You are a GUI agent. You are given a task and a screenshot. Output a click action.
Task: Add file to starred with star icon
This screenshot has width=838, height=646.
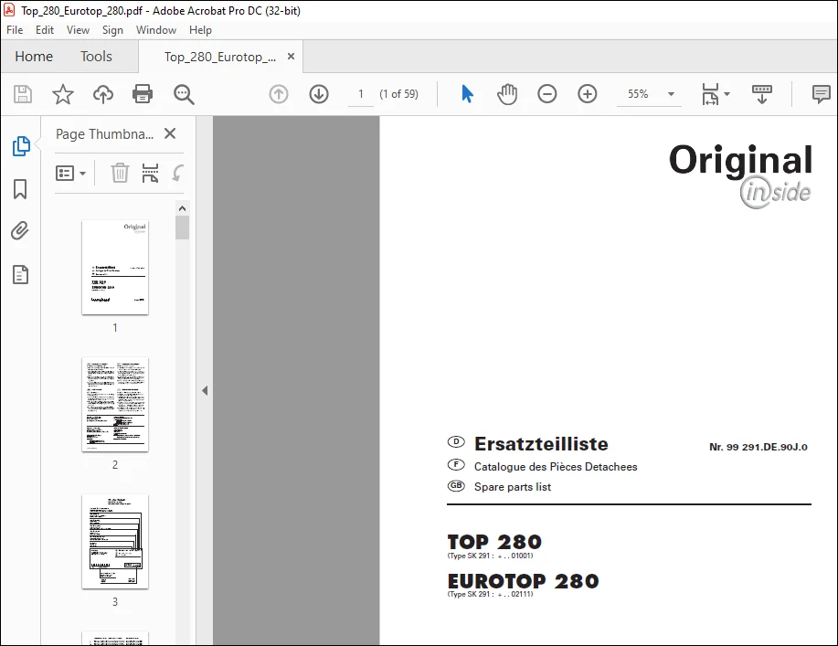[62, 94]
